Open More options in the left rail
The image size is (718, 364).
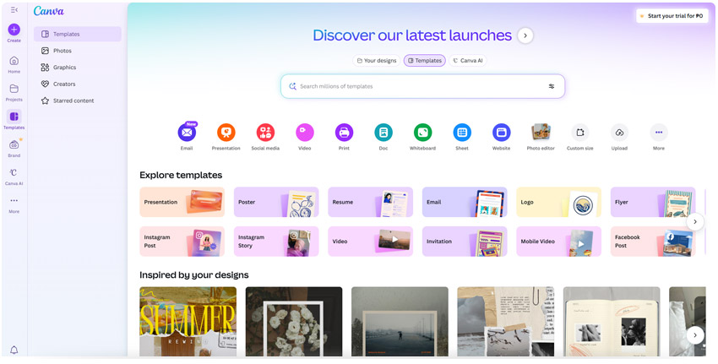pyautogui.click(x=14, y=204)
